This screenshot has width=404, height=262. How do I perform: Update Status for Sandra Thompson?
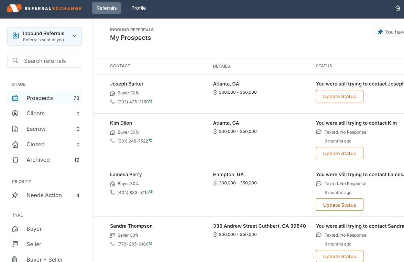click(x=340, y=256)
